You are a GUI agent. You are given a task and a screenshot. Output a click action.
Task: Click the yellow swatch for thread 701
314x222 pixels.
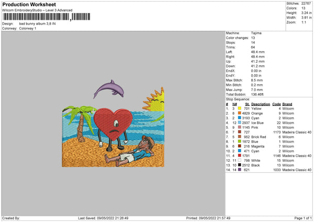coord(240,108)
